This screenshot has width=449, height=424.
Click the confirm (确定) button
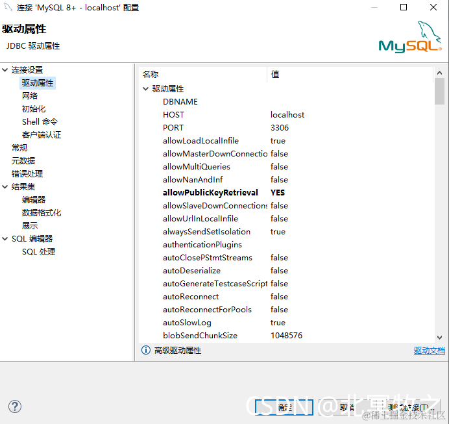coord(284,407)
